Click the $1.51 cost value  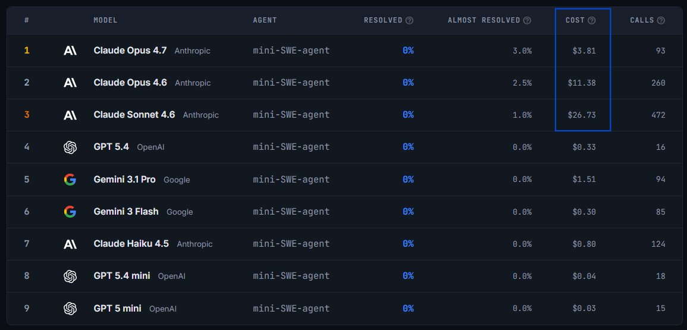[584, 180]
